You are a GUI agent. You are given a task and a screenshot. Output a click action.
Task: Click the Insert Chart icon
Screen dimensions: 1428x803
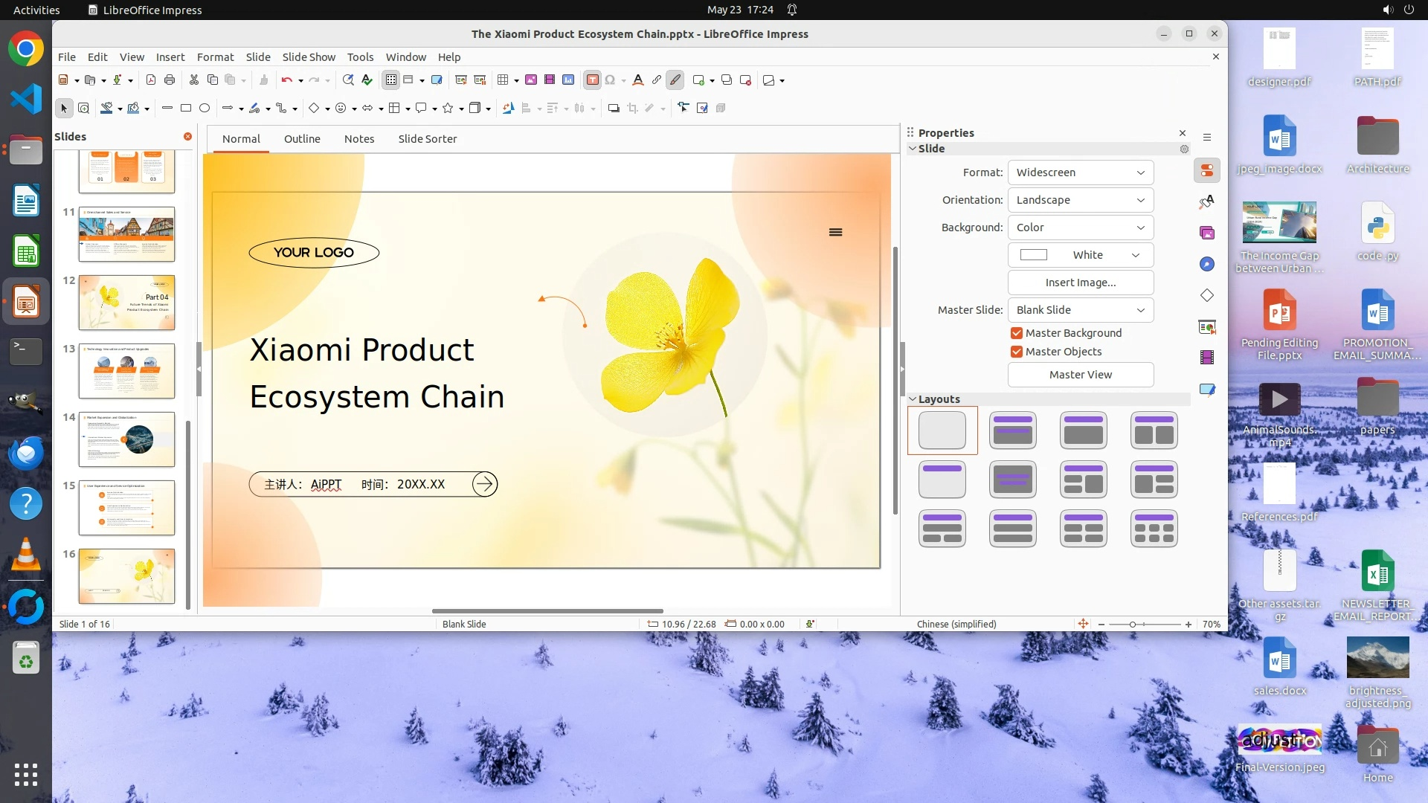[568, 80]
